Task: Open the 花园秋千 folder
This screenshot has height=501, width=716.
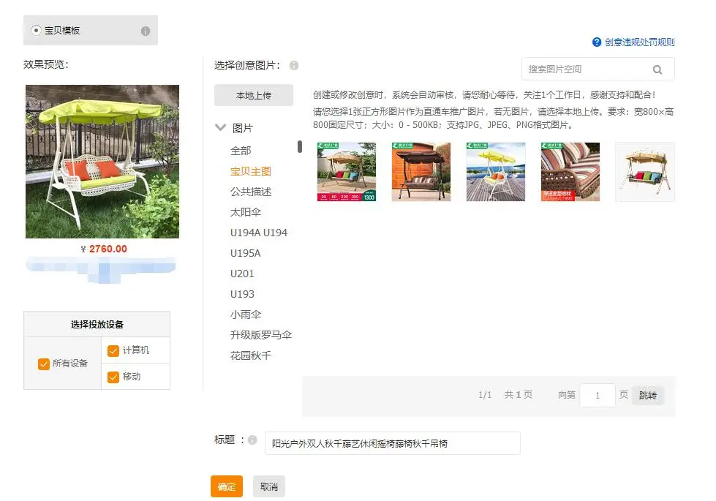Action: (x=251, y=355)
